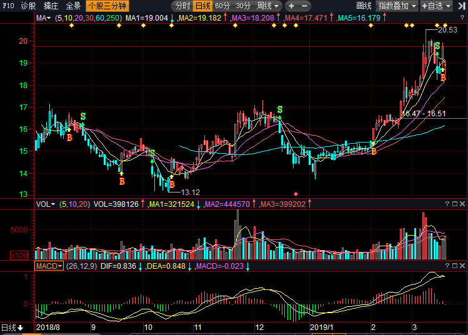Click the +自选 add to watchlist button
The image size is (468, 335).
(x=440, y=6)
